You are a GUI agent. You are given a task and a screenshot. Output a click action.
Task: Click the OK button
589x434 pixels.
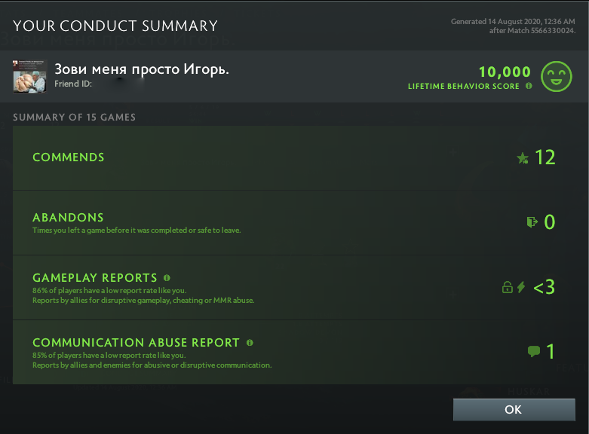tap(513, 409)
